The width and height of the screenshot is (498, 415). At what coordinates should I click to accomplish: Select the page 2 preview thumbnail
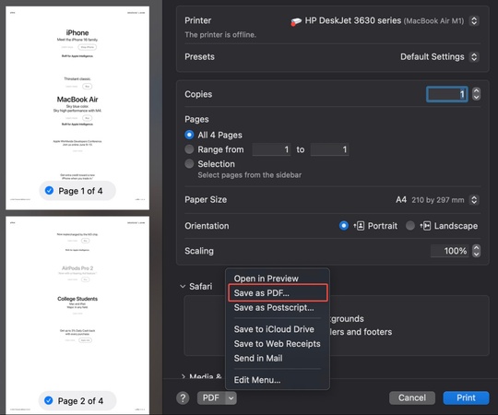[77, 315]
